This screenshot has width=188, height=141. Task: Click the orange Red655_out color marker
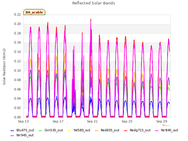[x=96, y=130]
